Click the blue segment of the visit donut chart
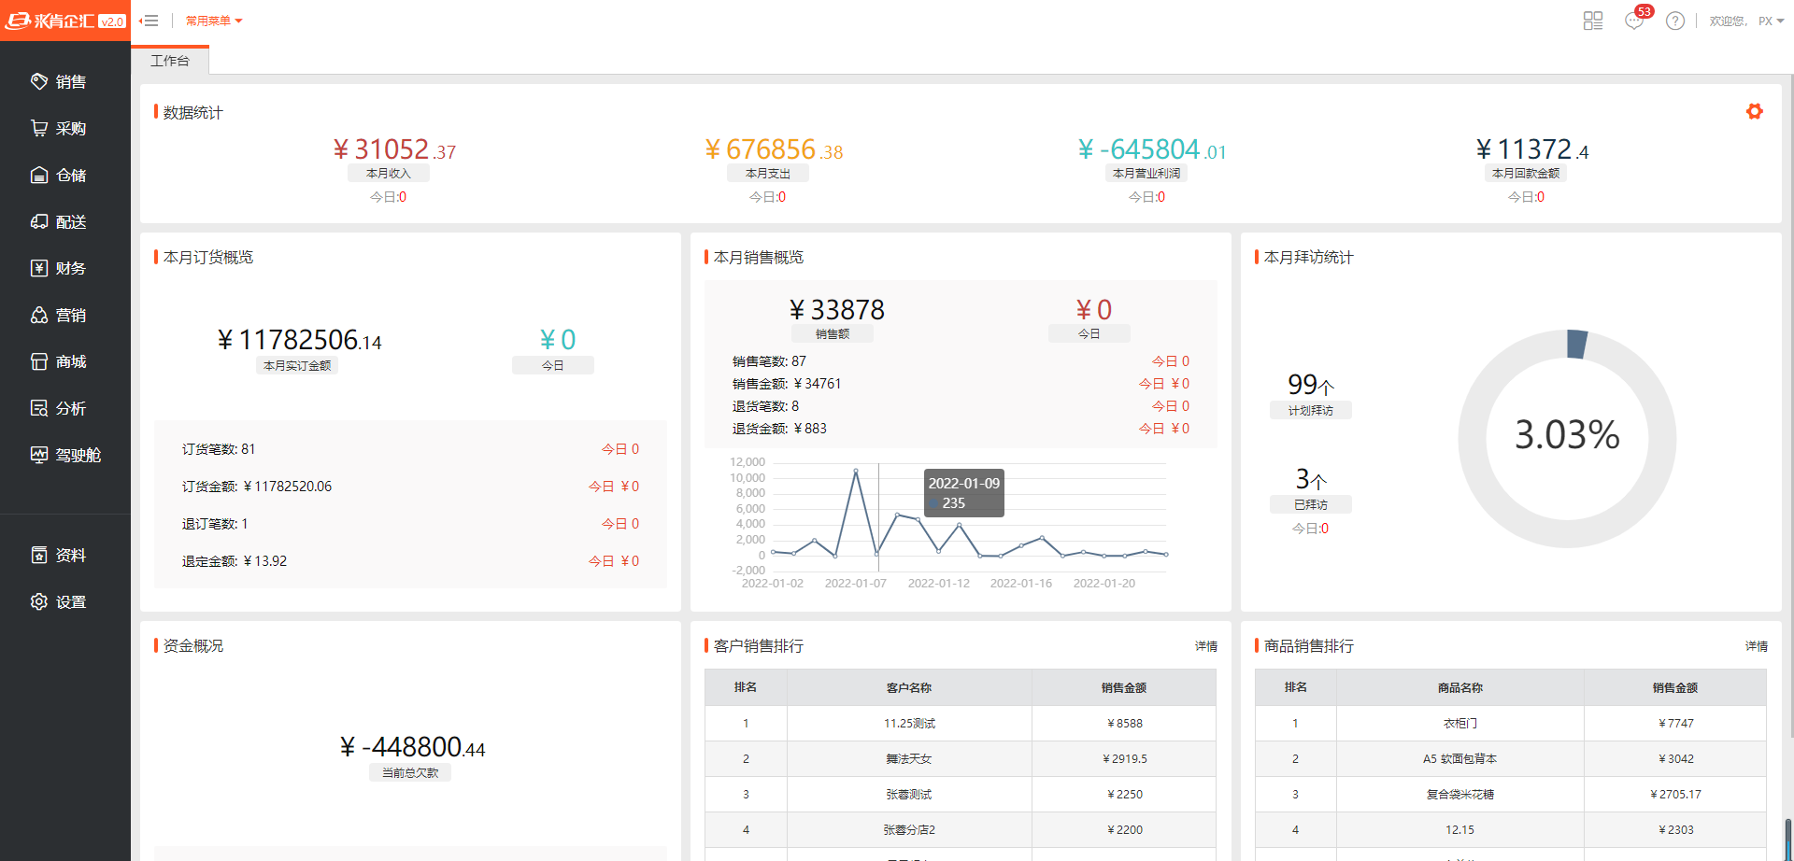This screenshot has height=861, width=1794. (1577, 344)
